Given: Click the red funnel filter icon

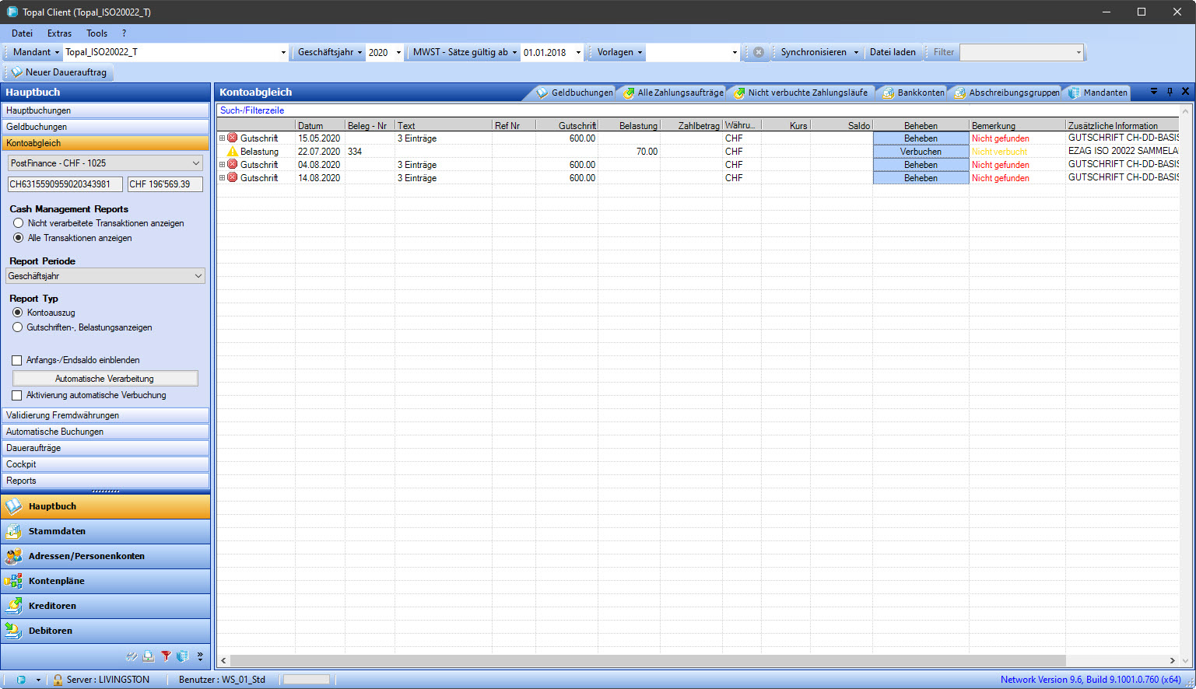Looking at the screenshot, I should [x=166, y=656].
